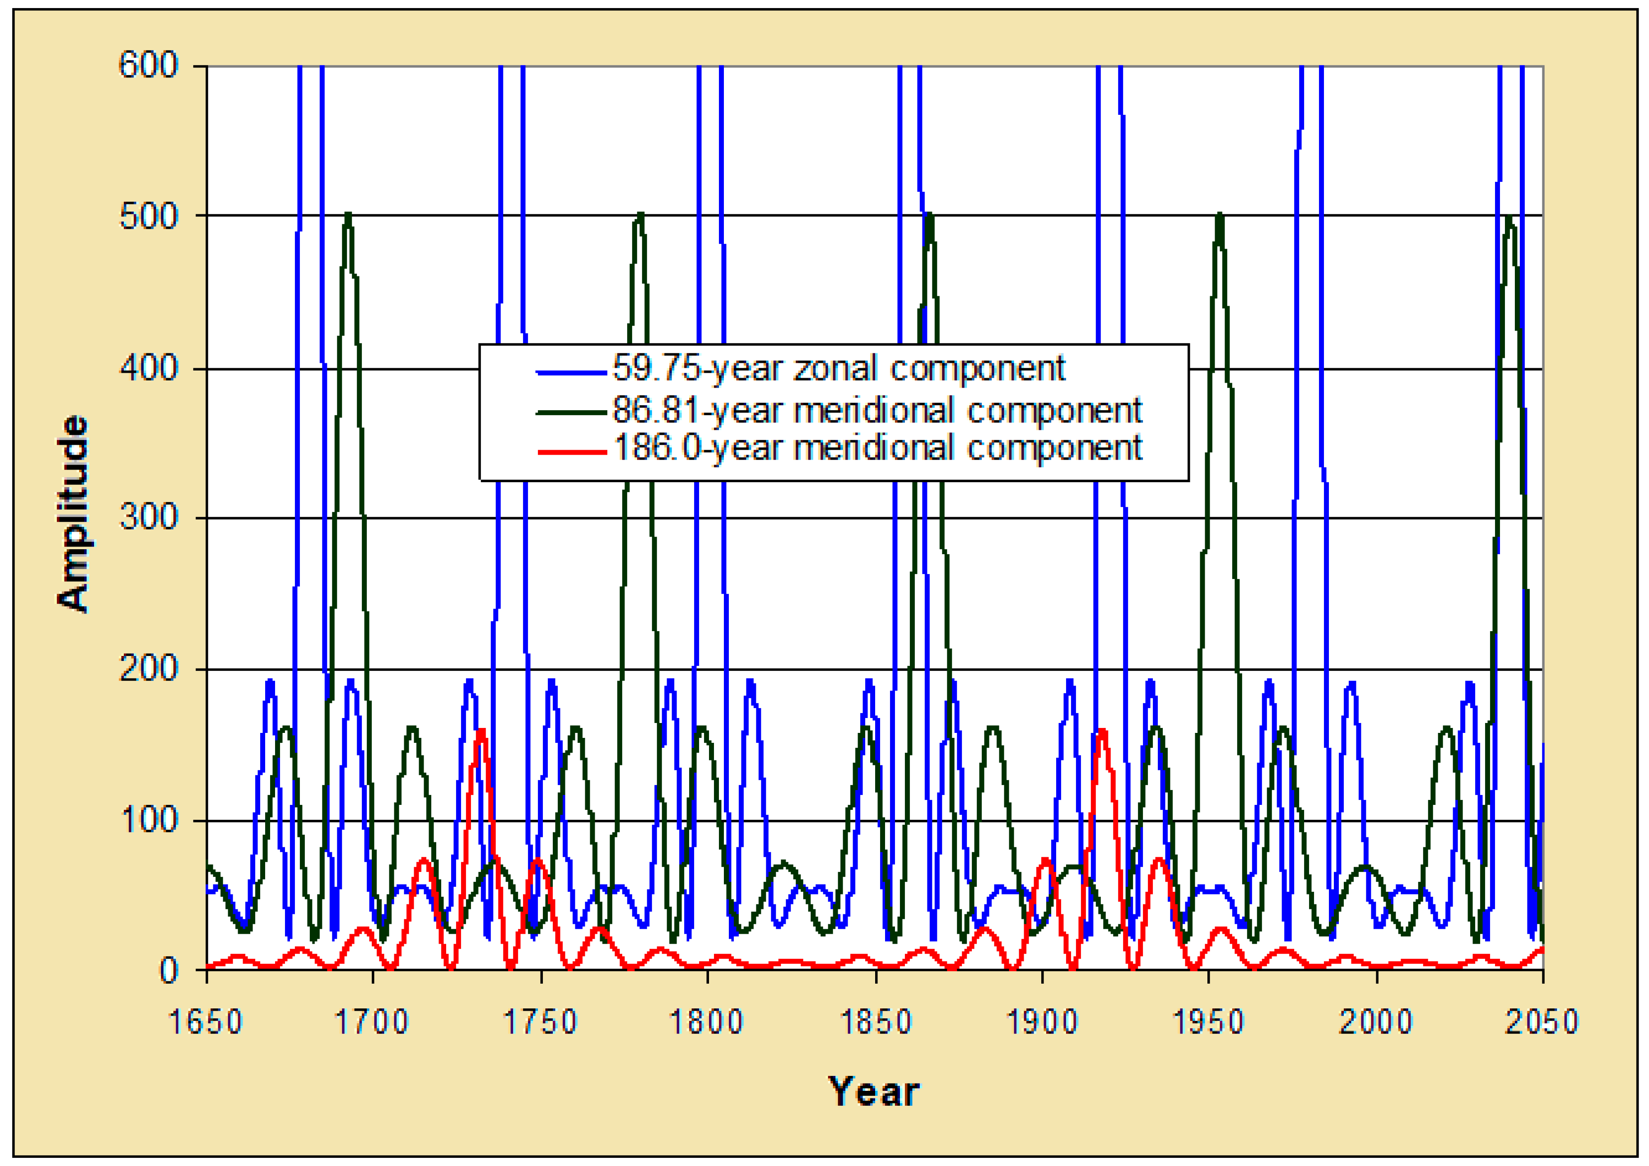Click the 1800 x-axis label
Image resolution: width=1649 pixels, height=1166 pixels.
[707, 1021]
